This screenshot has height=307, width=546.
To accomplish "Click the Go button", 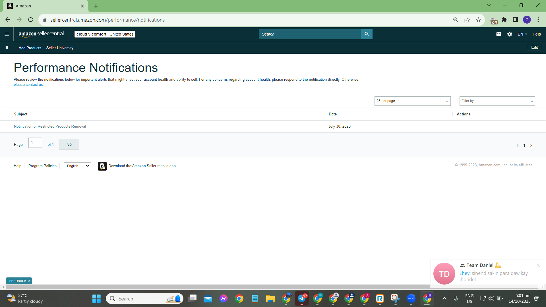I will 69,144.
